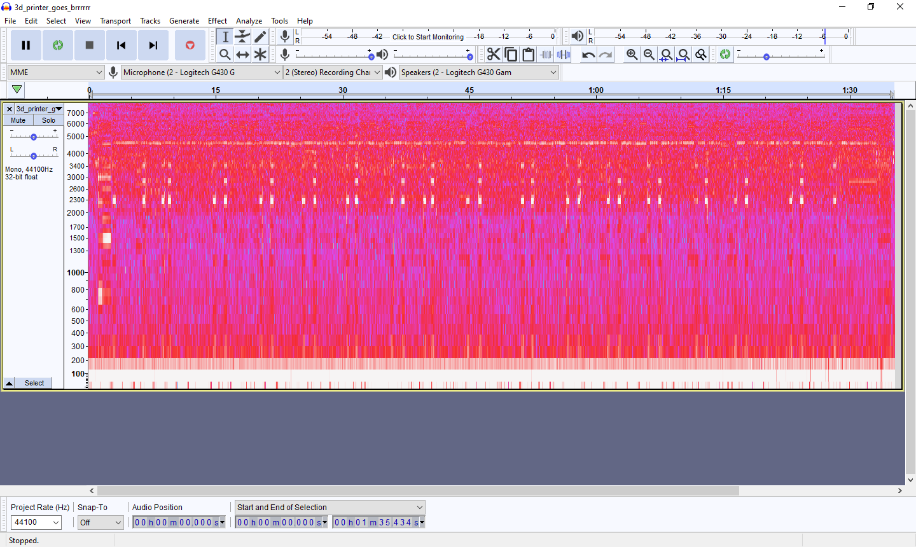Click the Trim audio icon
The height and width of the screenshot is (547, 916).
coord(546,55)
